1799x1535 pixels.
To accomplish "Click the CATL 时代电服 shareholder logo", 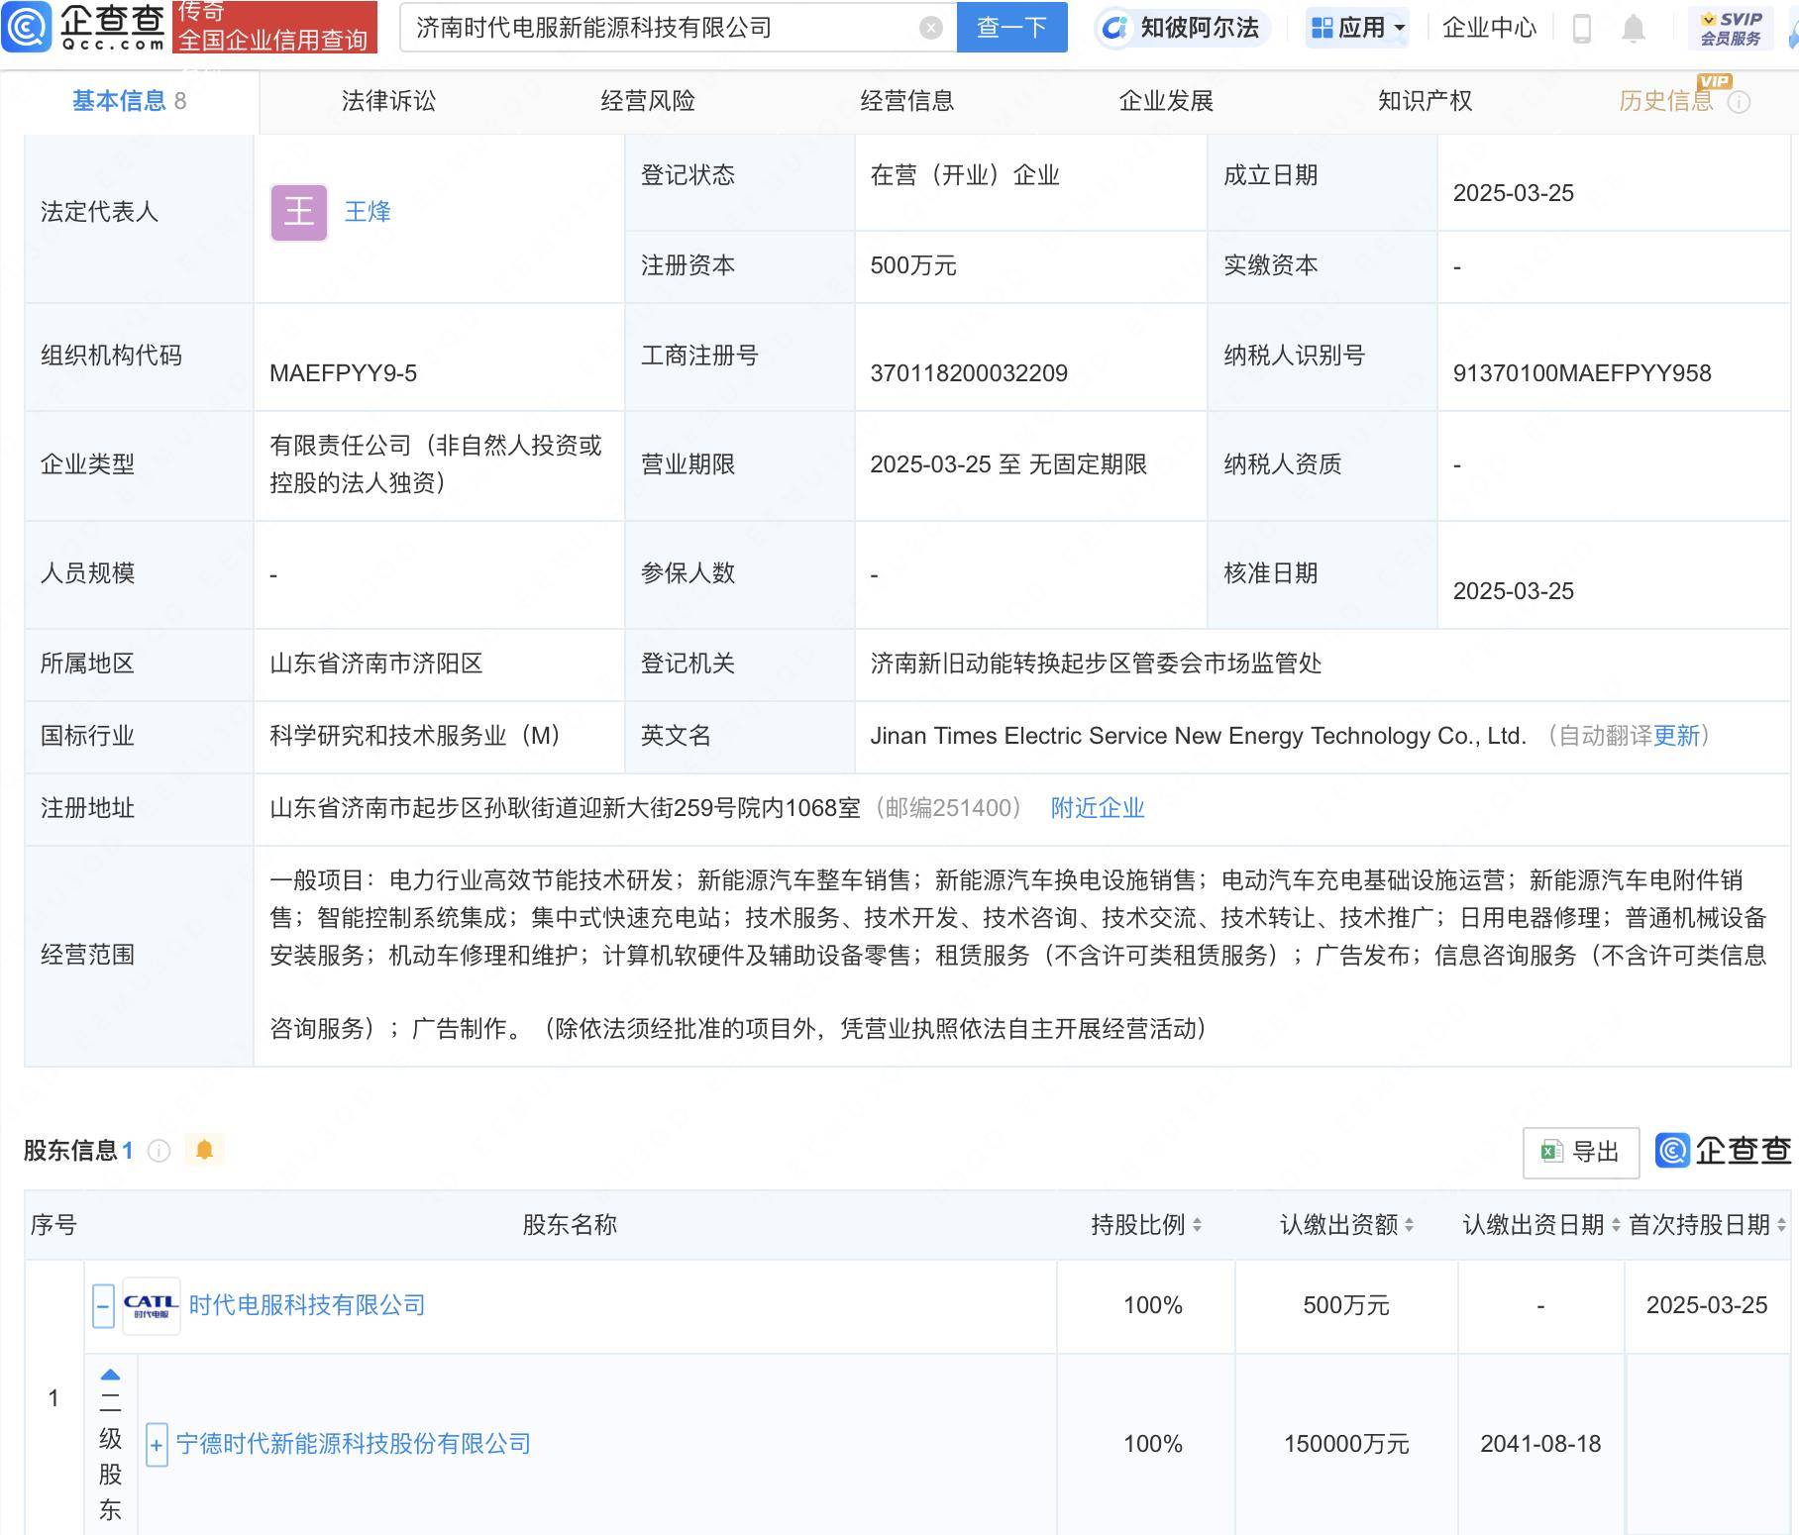I will 151,1305.
